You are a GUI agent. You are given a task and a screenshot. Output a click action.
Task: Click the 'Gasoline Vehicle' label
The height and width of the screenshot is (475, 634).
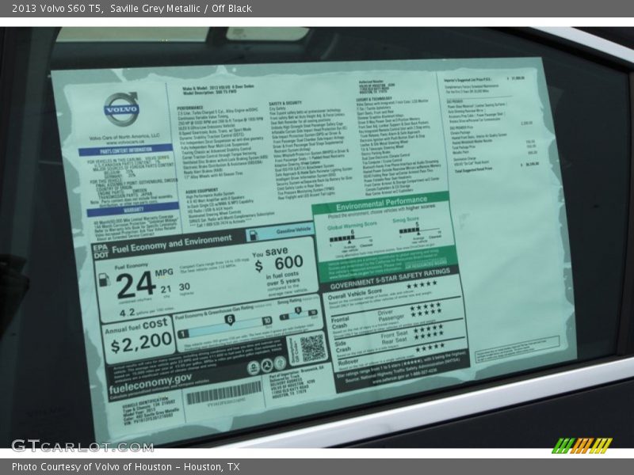(x=293, y=230)
